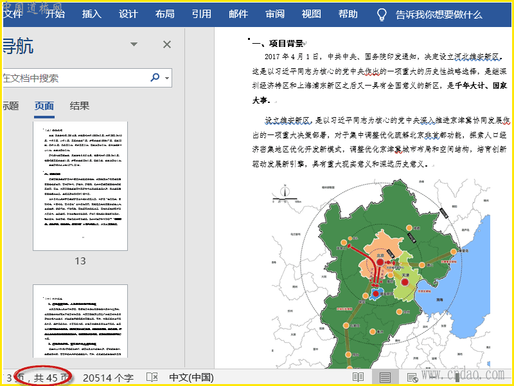This screenshot has width=514, height=386.
Task: Open navigation pane task options arrow
Action: [134, 44]
